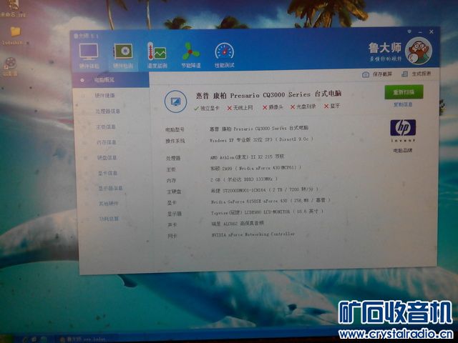Close the 鲁大师 window
Image resolution: width=458 pixels, height=343 pixels.
431,31
